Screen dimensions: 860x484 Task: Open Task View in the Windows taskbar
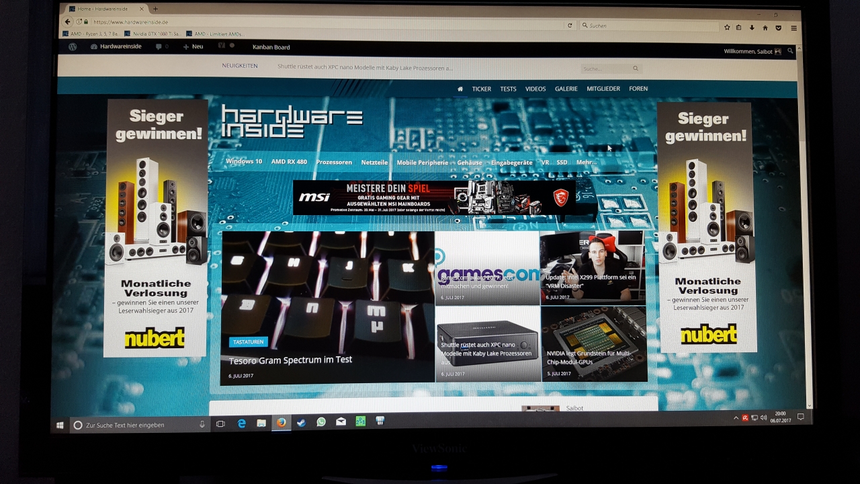tap(220, 424)
